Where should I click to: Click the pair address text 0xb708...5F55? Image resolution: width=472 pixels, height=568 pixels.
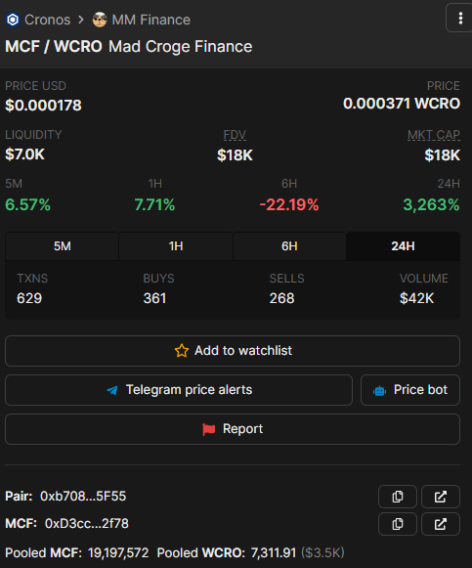[83, 497]
